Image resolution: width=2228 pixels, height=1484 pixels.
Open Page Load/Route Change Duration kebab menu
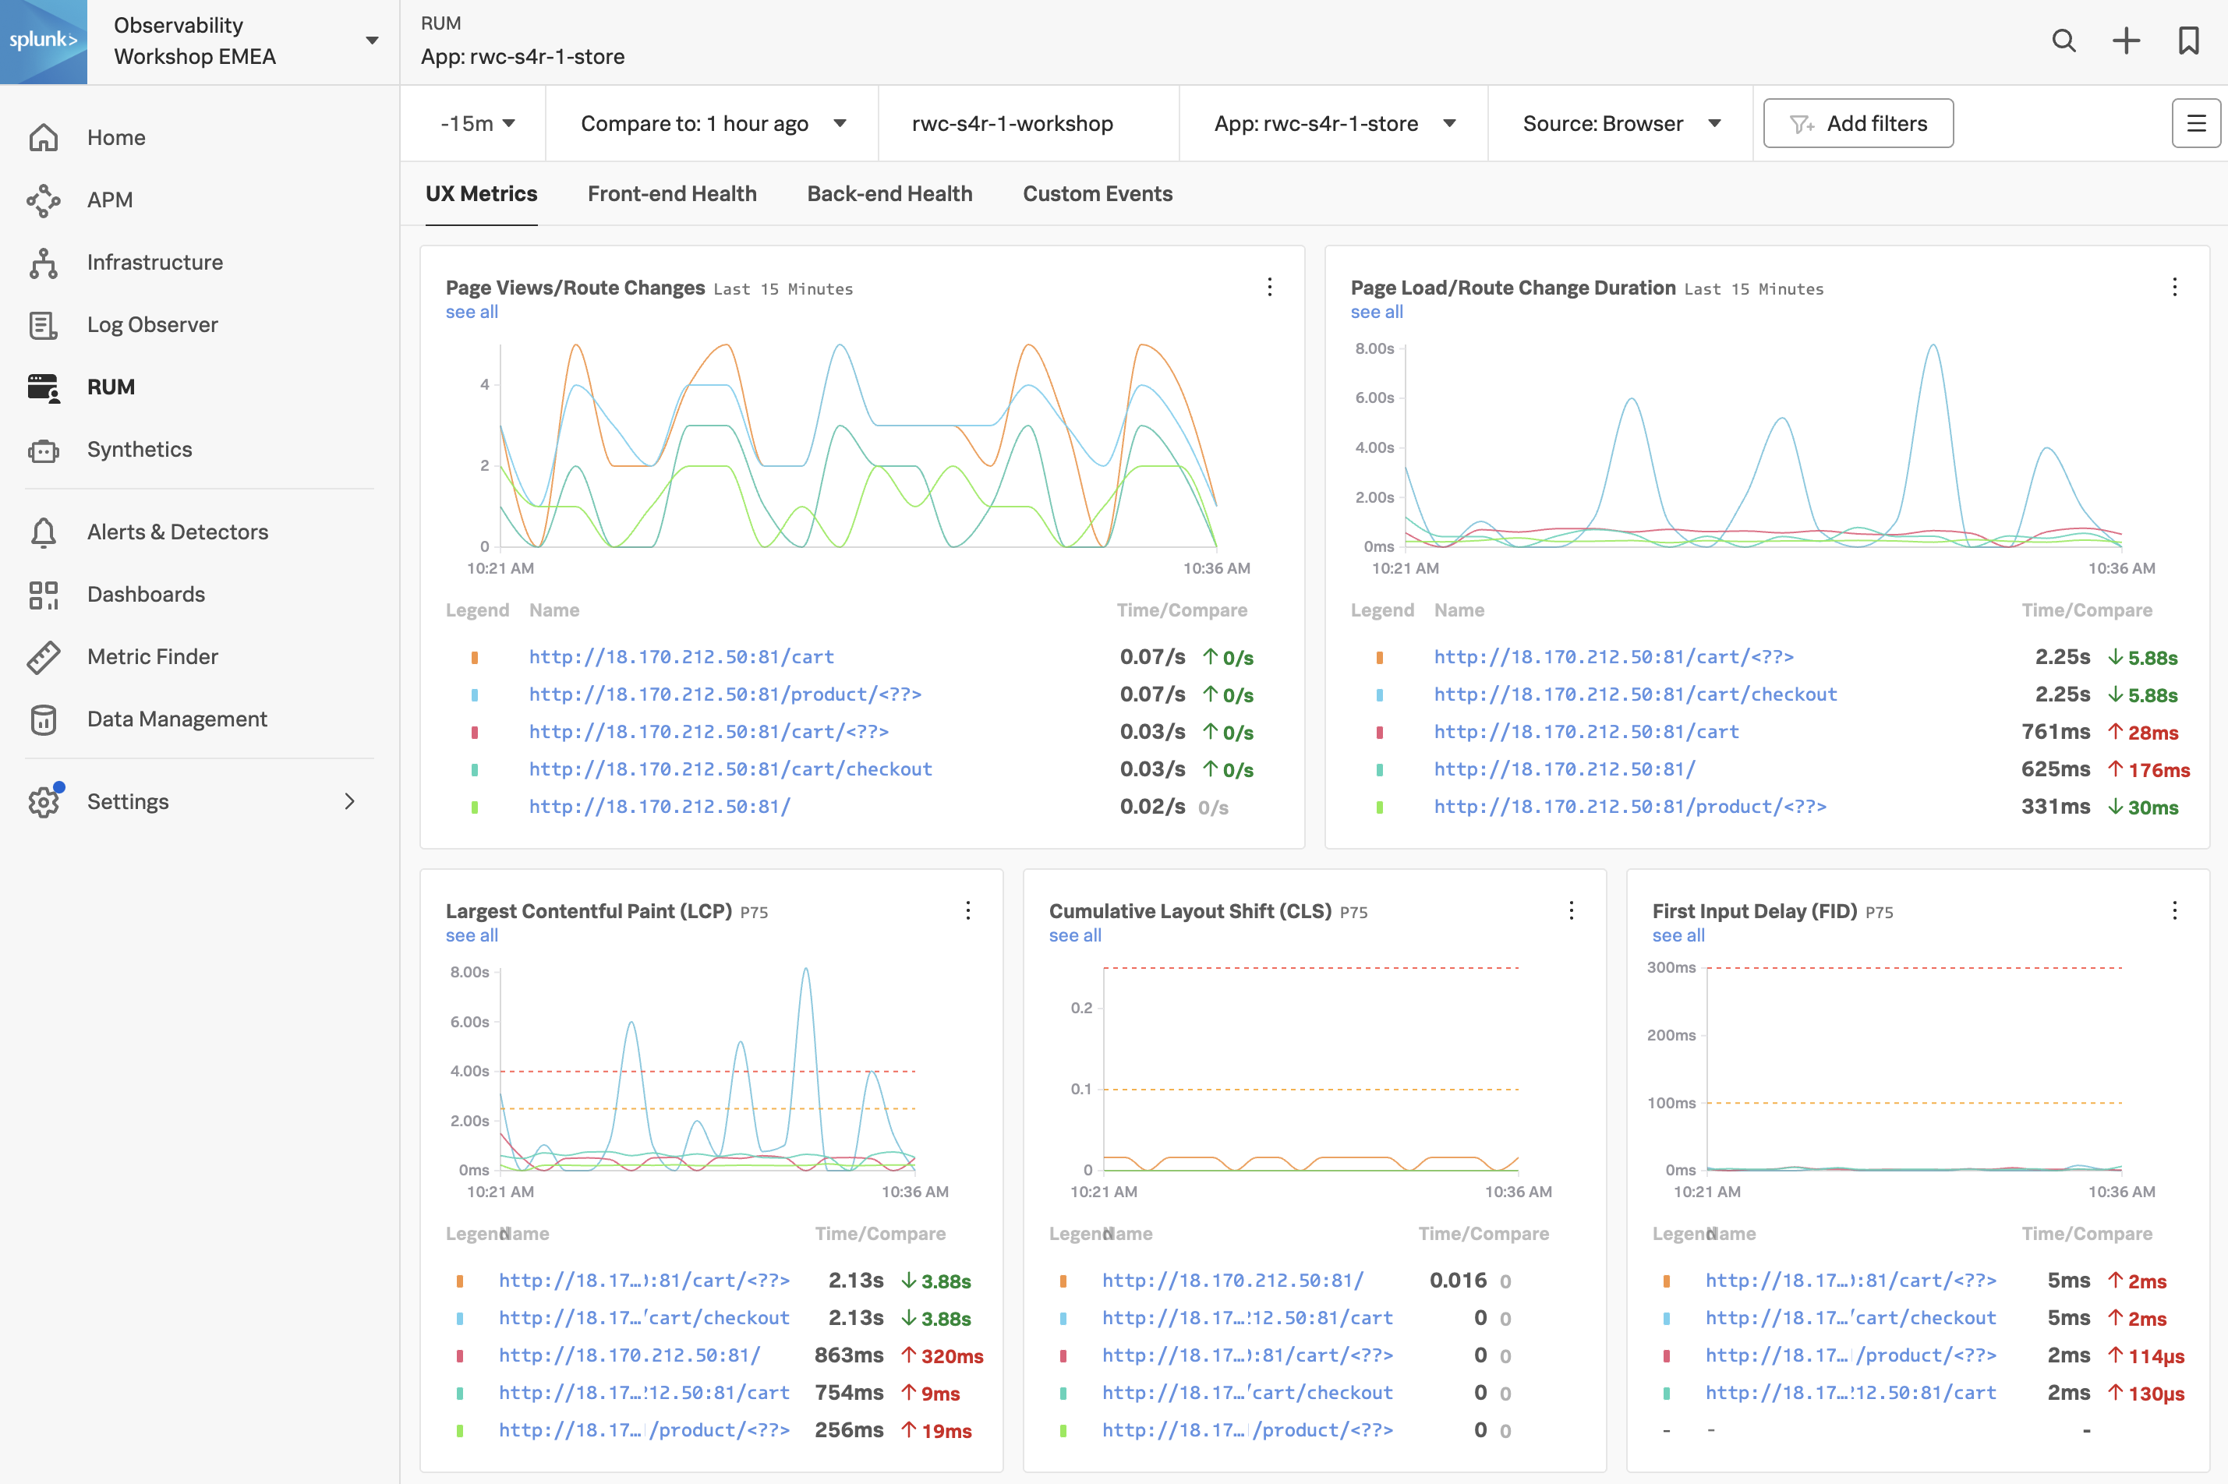click(2174, 287)
